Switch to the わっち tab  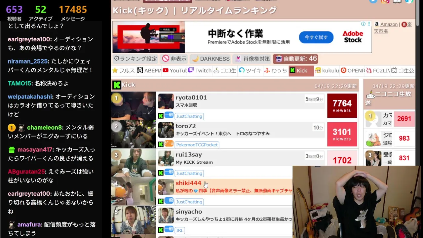pos(276,70)
